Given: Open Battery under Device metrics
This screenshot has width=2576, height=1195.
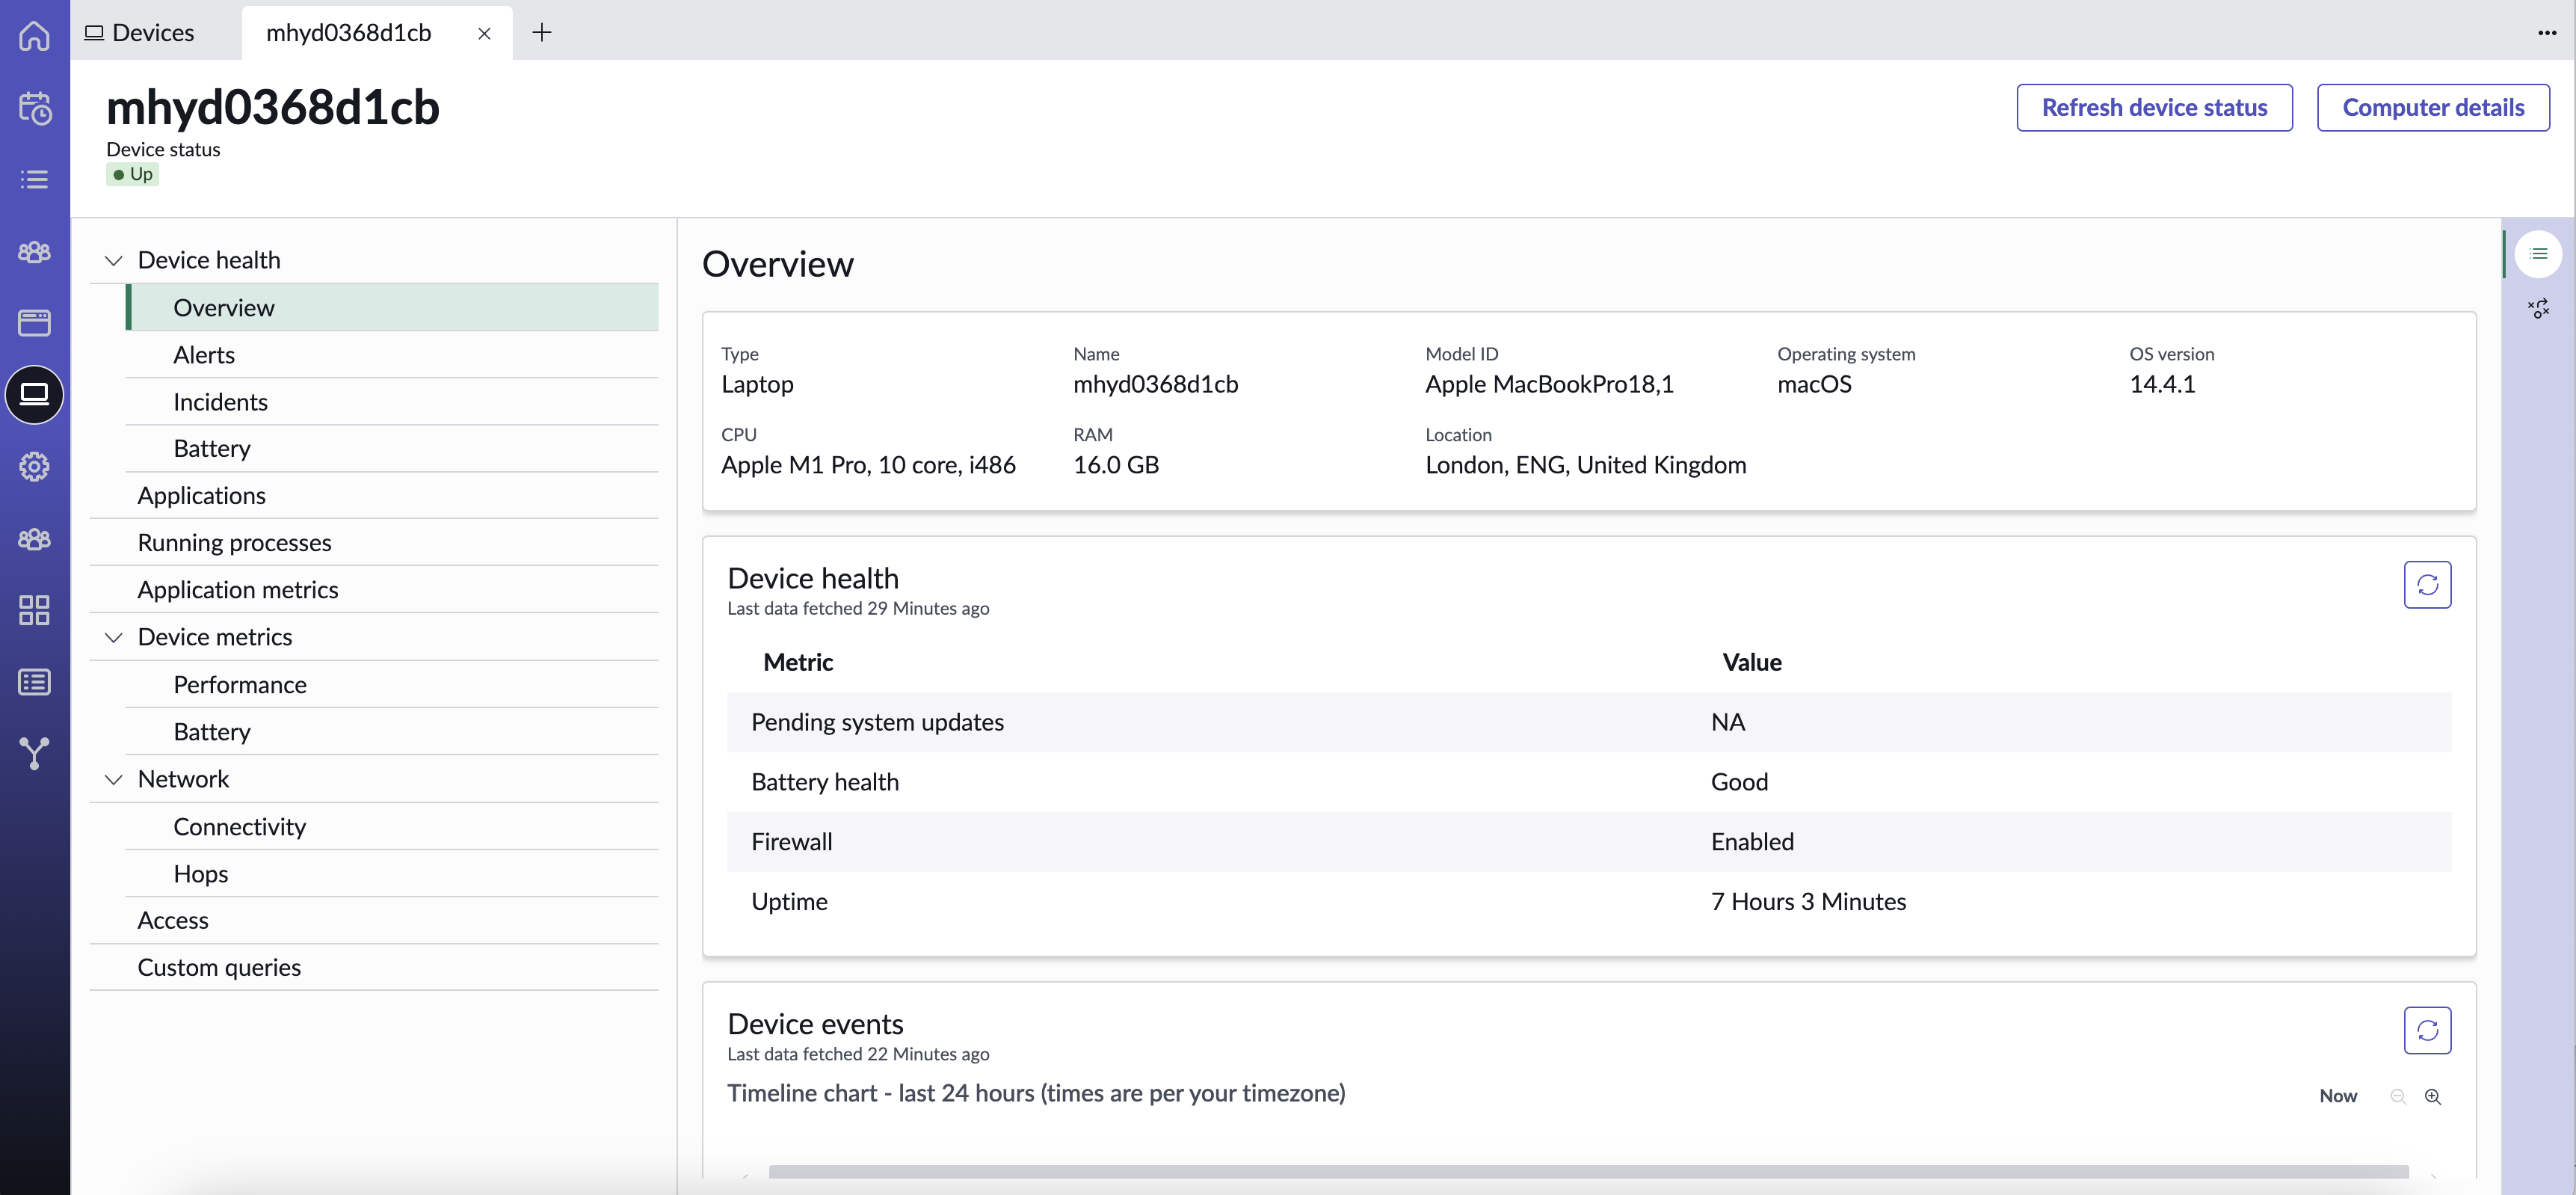Looking at the screenshot, I should pos(392,731).
